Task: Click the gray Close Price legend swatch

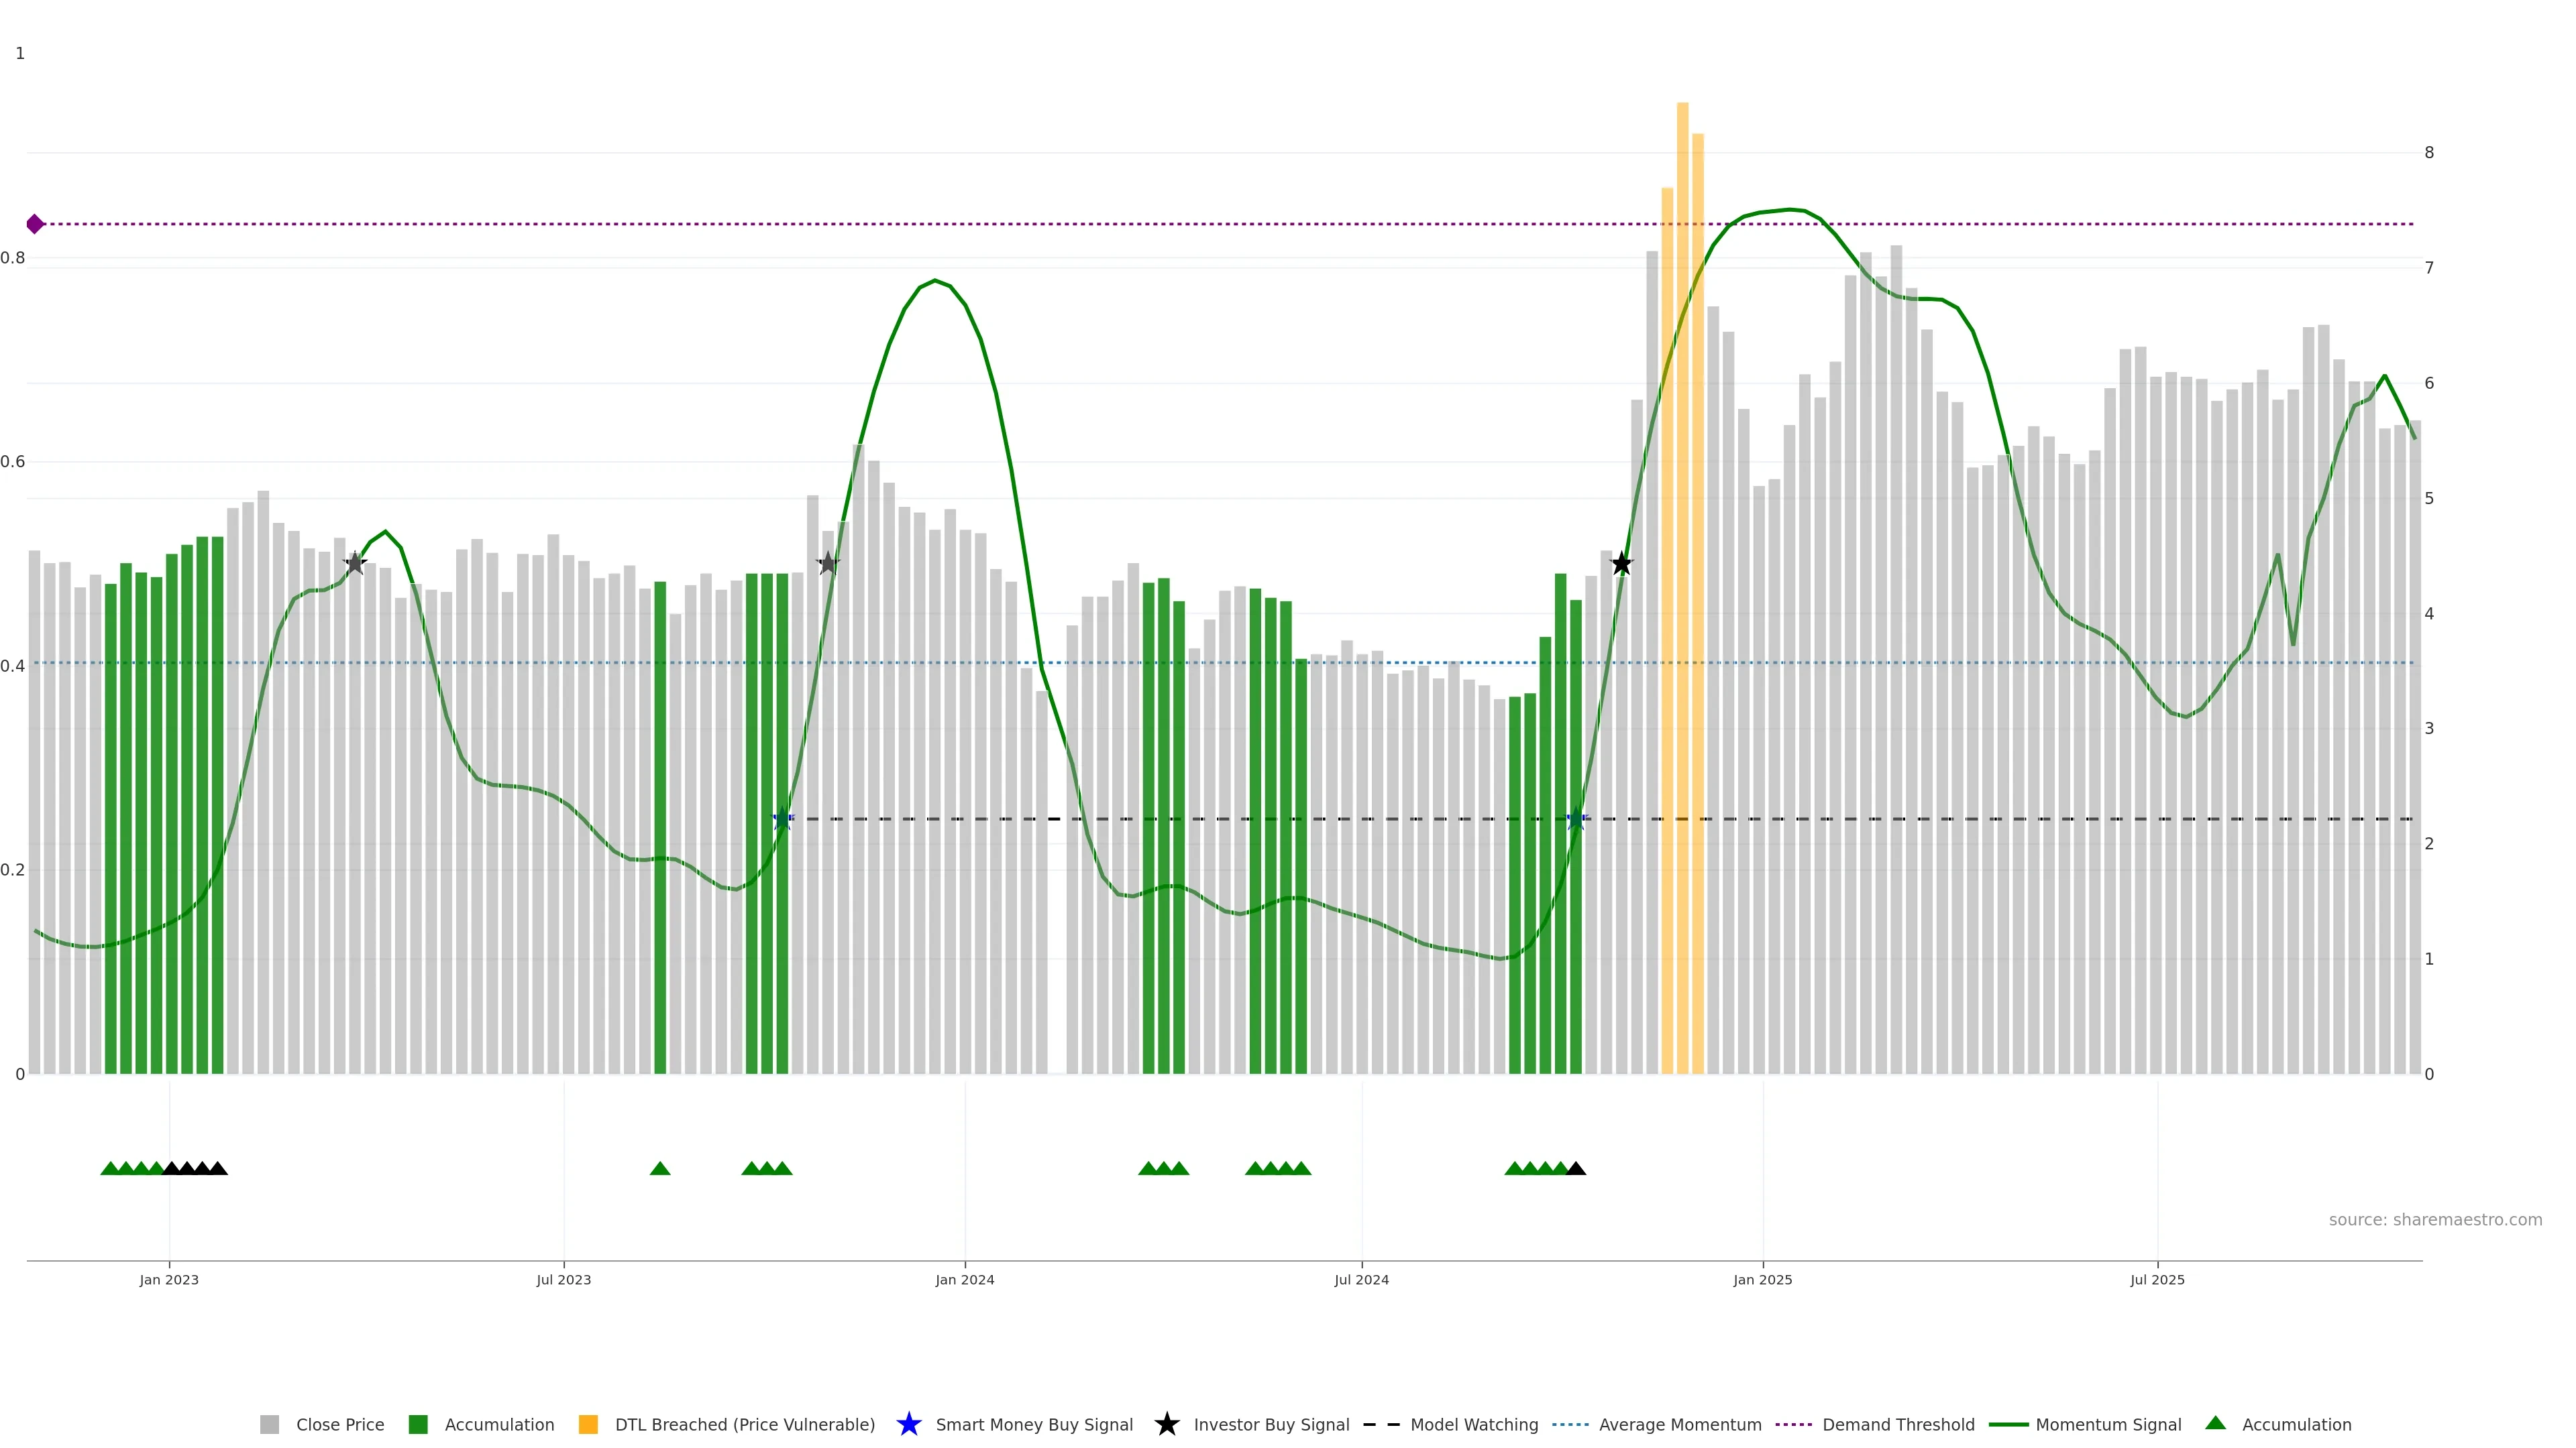Action: [270, 1424]
